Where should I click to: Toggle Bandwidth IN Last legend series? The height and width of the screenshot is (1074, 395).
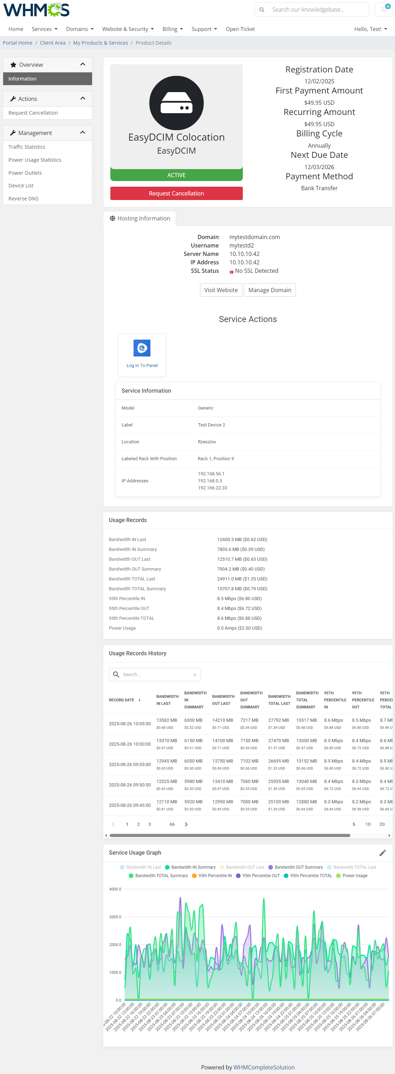pyautogui.click(x=140, y=867)
